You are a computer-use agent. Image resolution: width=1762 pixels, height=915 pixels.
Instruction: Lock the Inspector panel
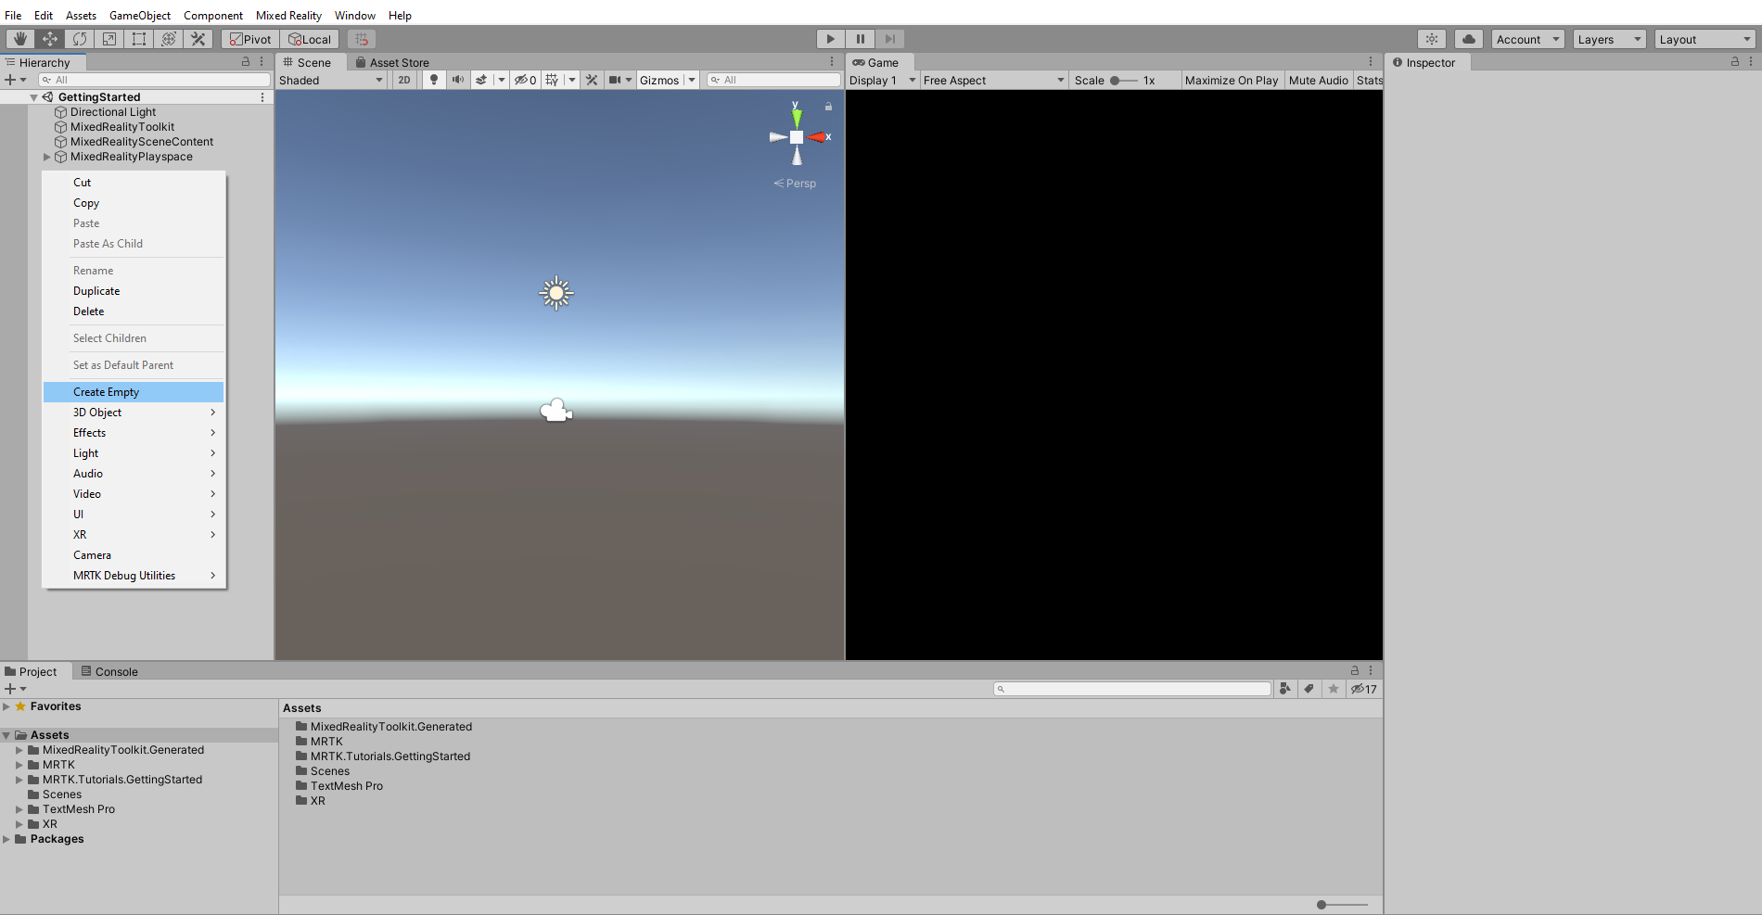pos(1735,62)
